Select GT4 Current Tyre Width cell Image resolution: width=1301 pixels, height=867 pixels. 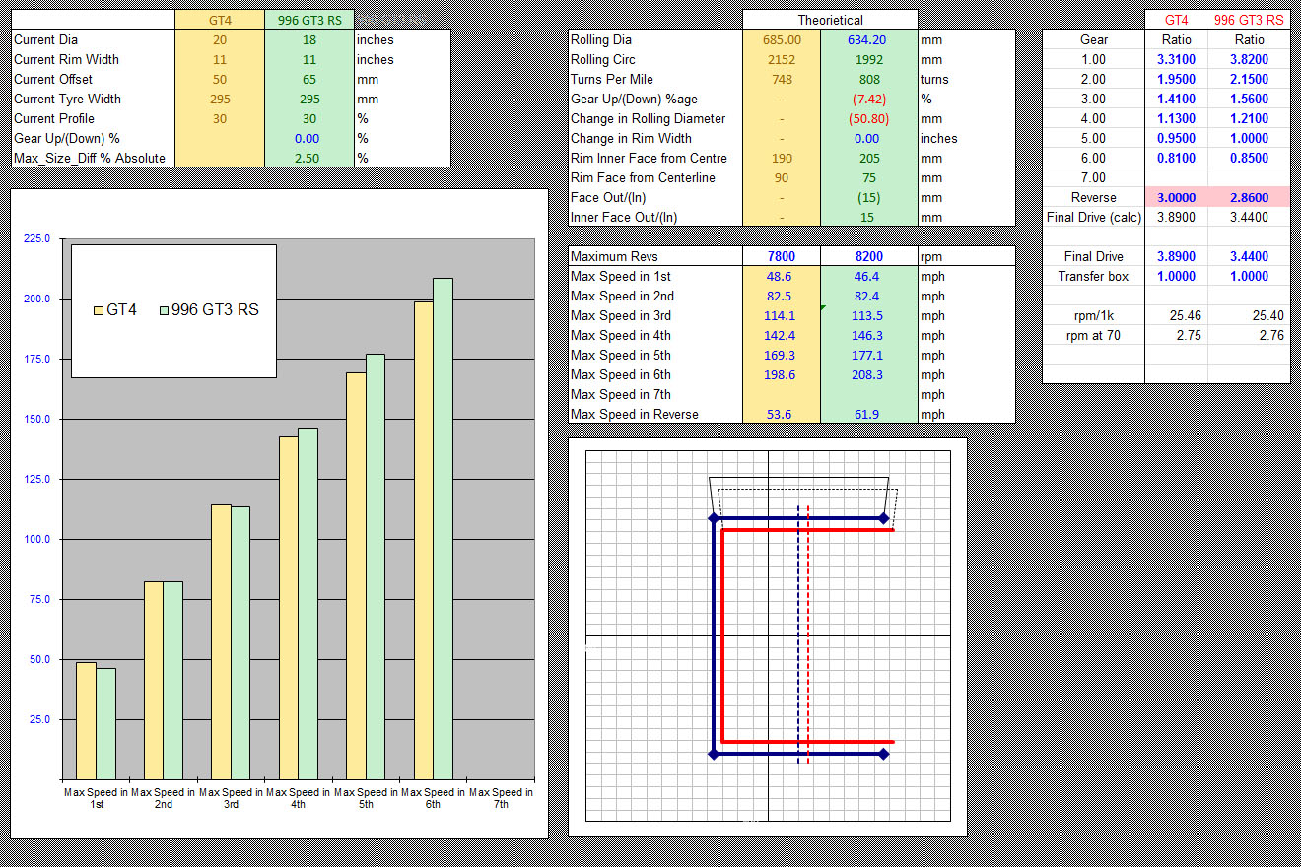[x=219, y=100]
